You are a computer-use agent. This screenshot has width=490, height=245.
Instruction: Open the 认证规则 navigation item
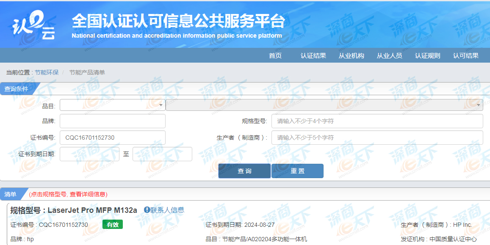tap(427, 55)
